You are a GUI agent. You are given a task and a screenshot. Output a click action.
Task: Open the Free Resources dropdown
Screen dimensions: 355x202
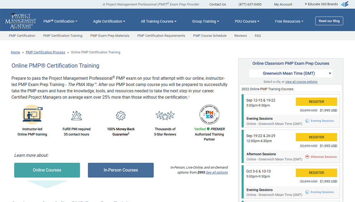[289, 21]
